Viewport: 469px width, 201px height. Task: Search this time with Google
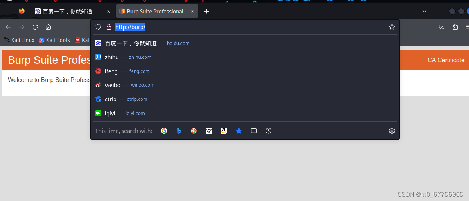click(164, 131)
